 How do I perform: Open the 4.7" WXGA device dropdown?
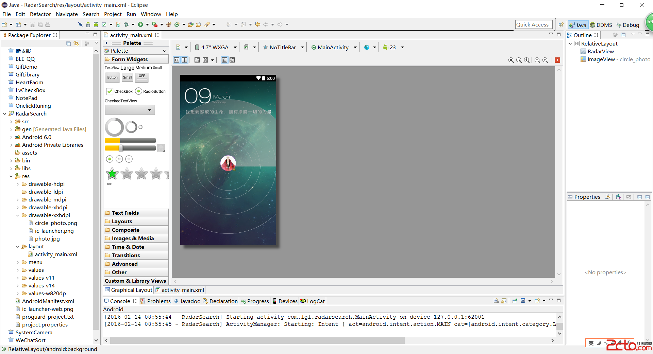[215, 48]
